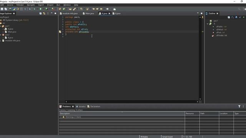Select module-info.java in Package Explorer
Viewport: 246px width, 138px height.
pyautogui.click(x=11, y=41)
